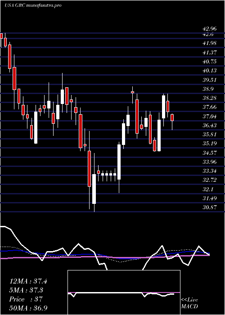Image resolution: width=225 pixels, height=315 pixels.
Task: Click the Price : 37 readout
Action: pyautogui.click(x=26, y=299)
